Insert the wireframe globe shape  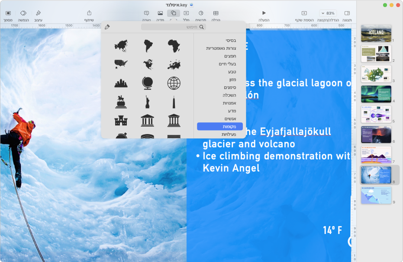174,83
